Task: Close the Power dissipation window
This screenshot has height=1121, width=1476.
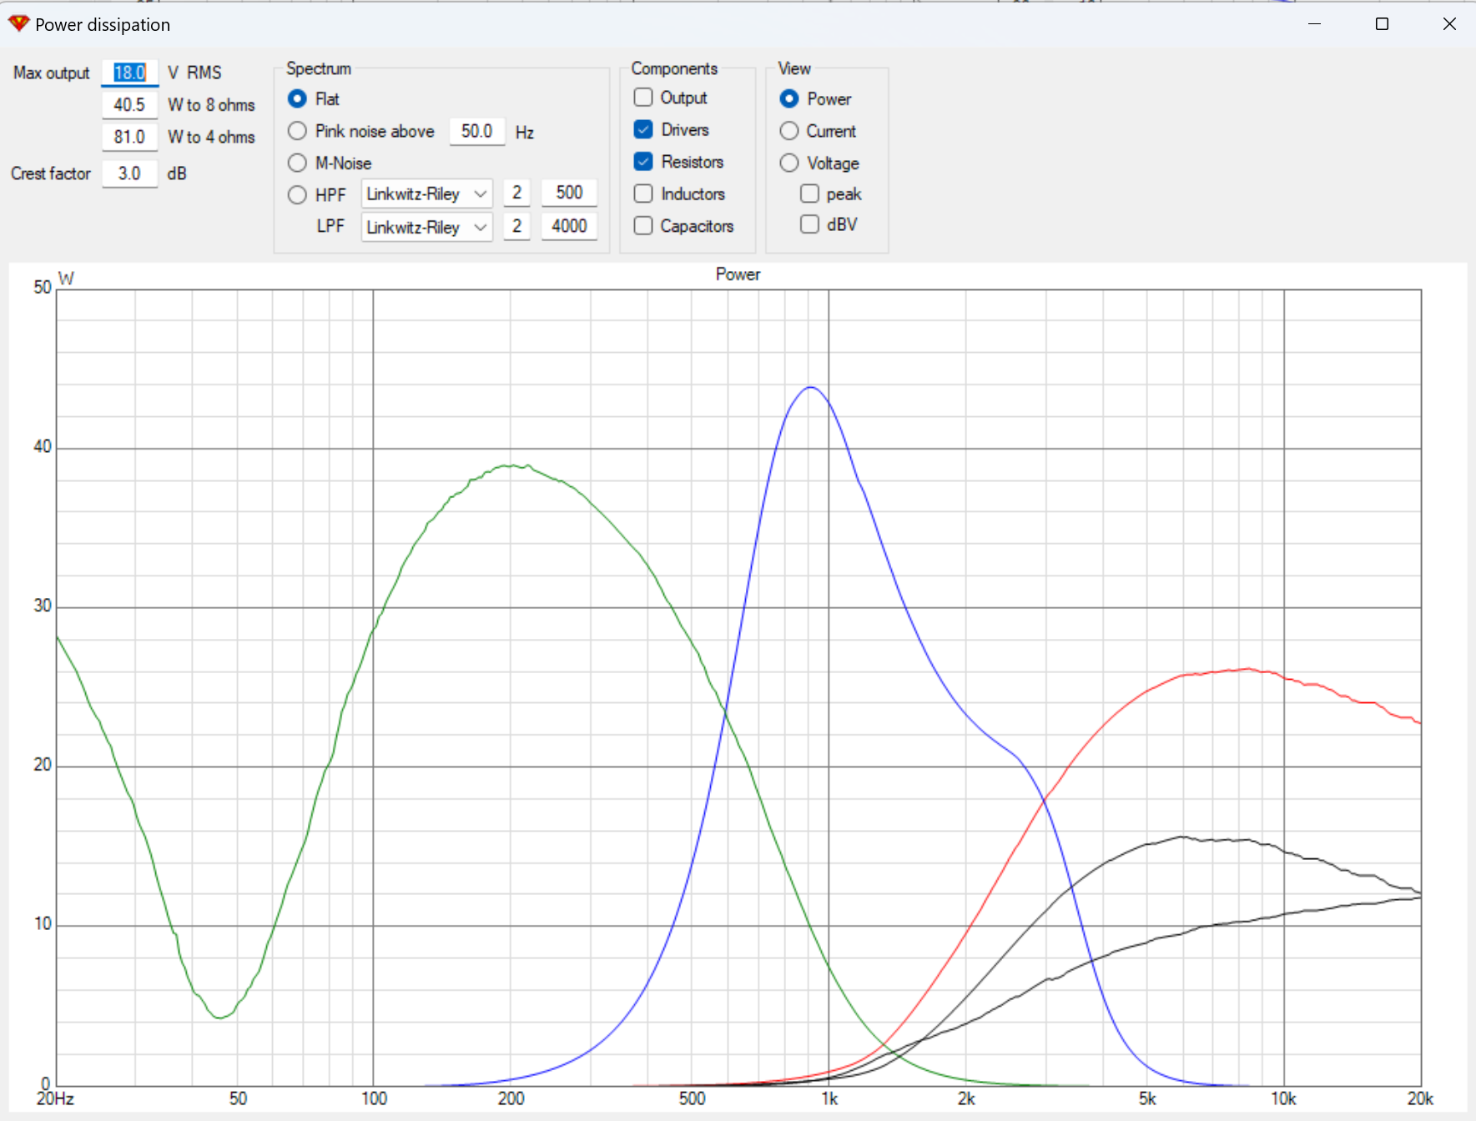Action: pos(1449,24)
